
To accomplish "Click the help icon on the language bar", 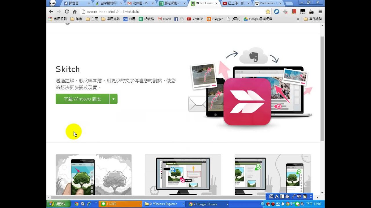I will point(305,196).
